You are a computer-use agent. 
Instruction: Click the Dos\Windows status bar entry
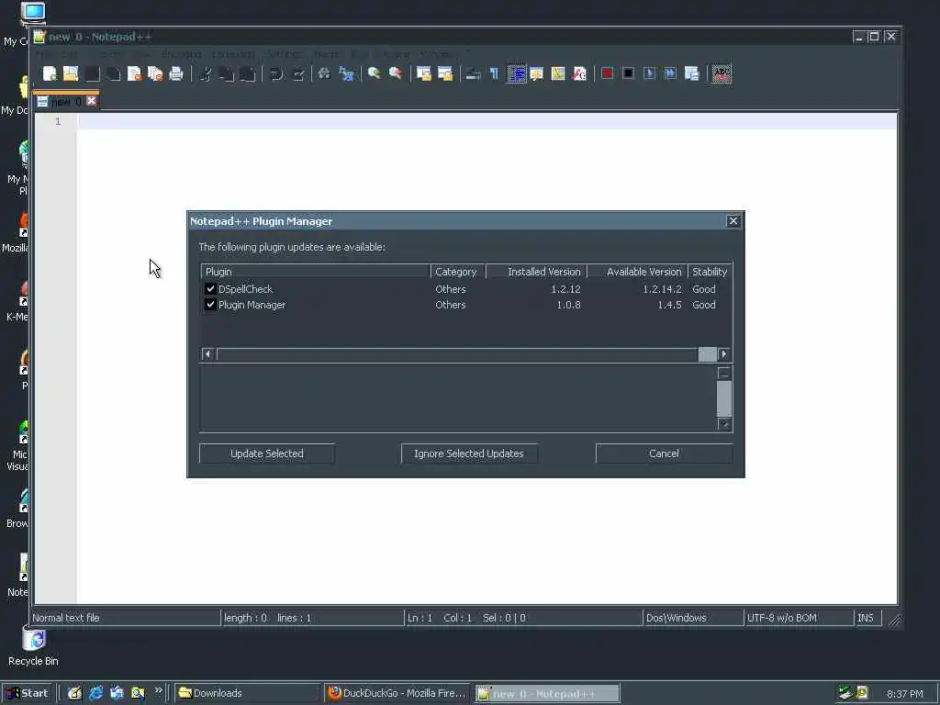coord(692,618)
